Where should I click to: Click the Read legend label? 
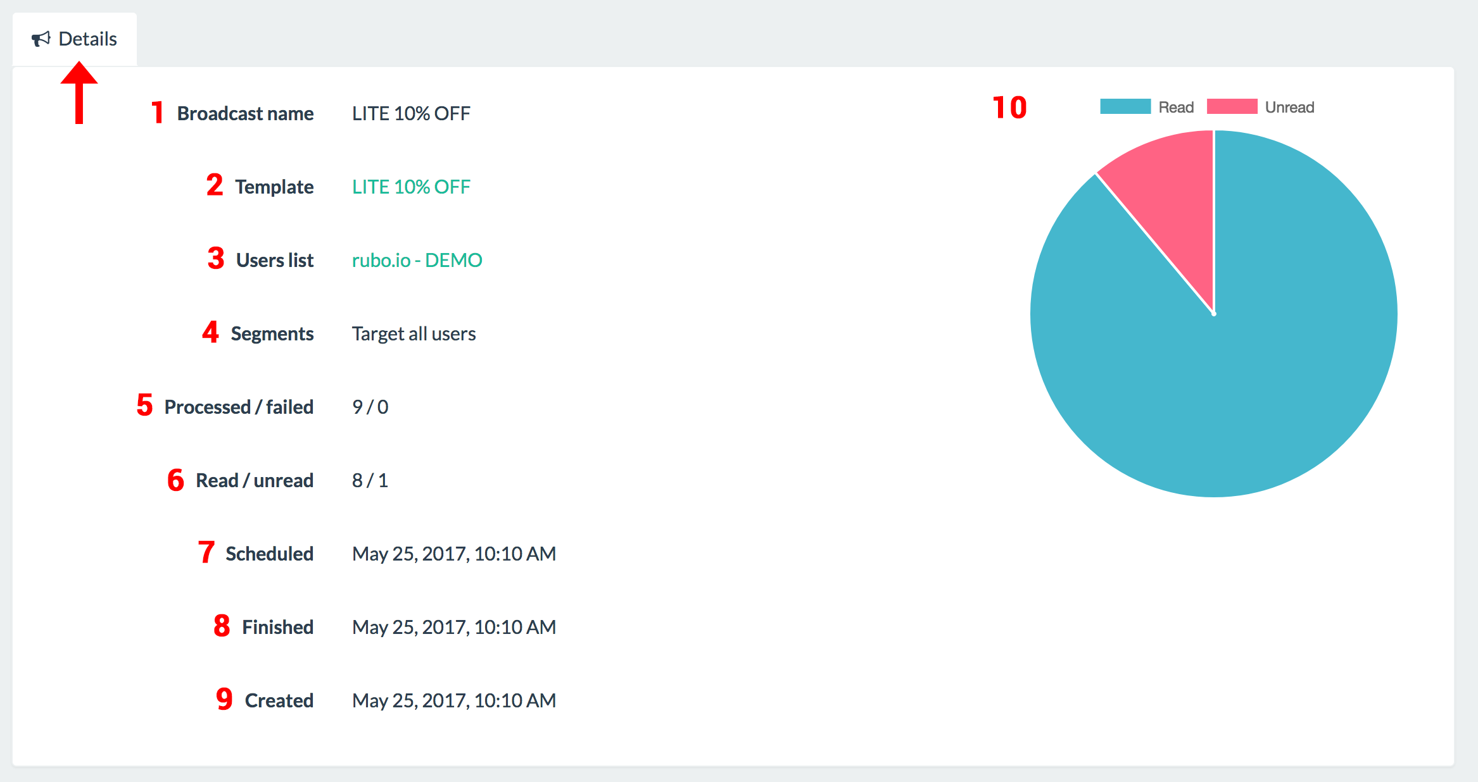click(1176, 108)
